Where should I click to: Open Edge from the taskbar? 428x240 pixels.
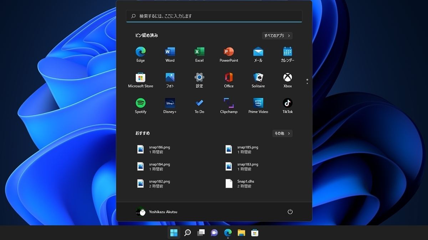228,233
